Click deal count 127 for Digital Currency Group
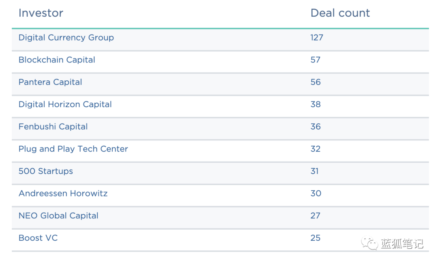 [x=317, y=38]
